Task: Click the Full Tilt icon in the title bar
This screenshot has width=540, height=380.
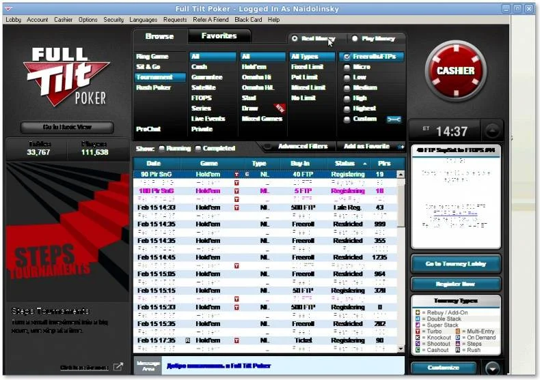Action: point(9,9)
